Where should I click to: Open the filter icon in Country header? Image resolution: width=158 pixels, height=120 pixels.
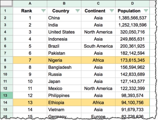click(77, 11)
